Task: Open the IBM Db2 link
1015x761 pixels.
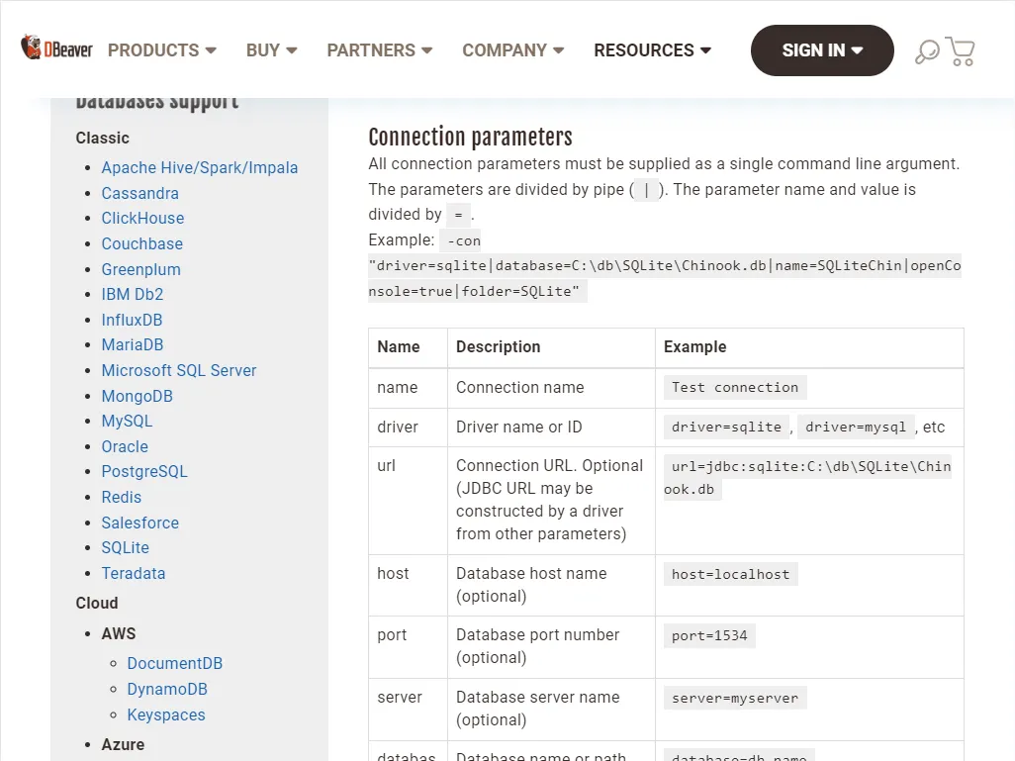Action: click(x=132, y=294)
